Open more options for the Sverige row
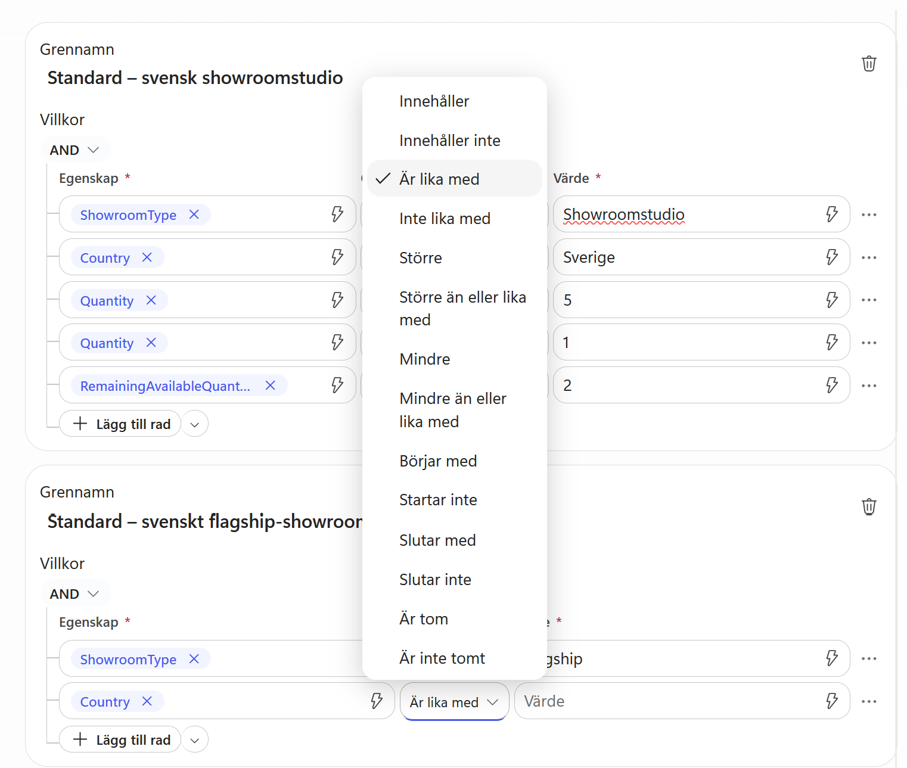 tap(869, 257)
